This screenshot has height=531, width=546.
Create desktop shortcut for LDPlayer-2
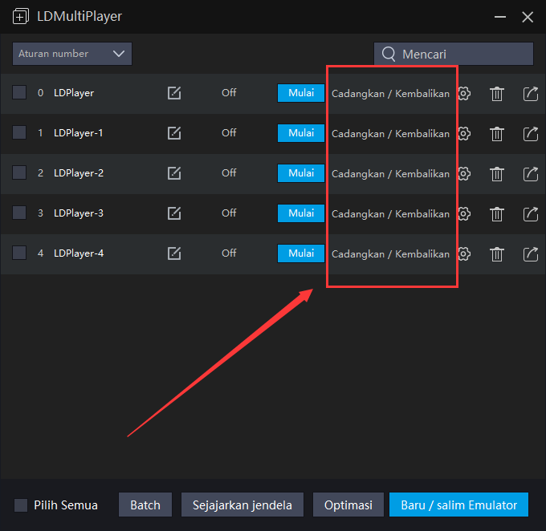click(x=531, y=173)
